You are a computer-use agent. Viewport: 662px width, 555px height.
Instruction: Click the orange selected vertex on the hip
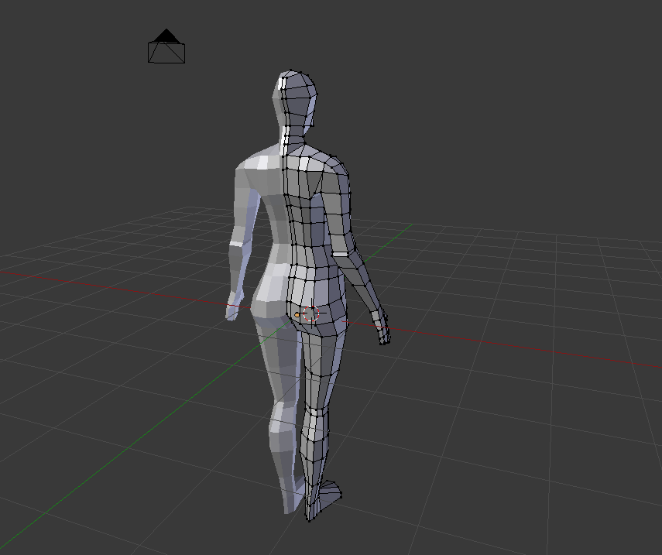(297, 315)
